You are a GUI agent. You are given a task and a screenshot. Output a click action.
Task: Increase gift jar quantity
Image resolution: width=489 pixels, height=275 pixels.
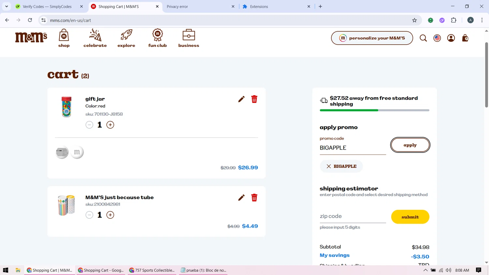[x=110, y=125]
